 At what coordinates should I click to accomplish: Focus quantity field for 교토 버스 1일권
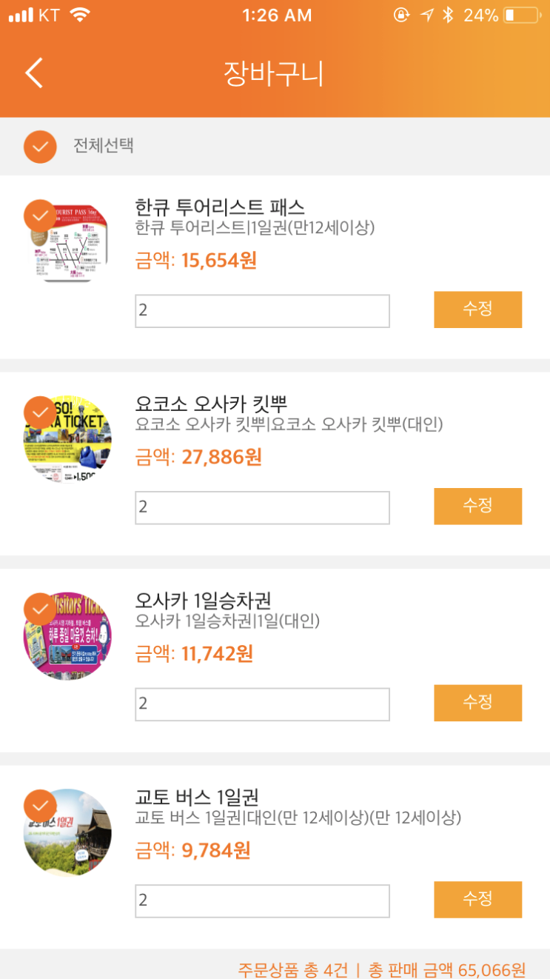pyautogui.click(x=262, y=901)
